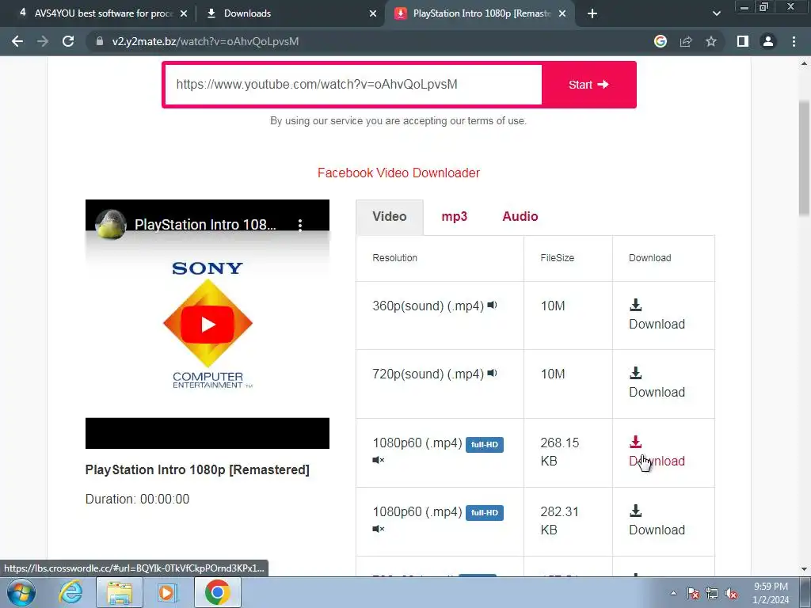Viewport: 811px width, 608px height.
Task: Reload the current page
Action: coord(68,41)
